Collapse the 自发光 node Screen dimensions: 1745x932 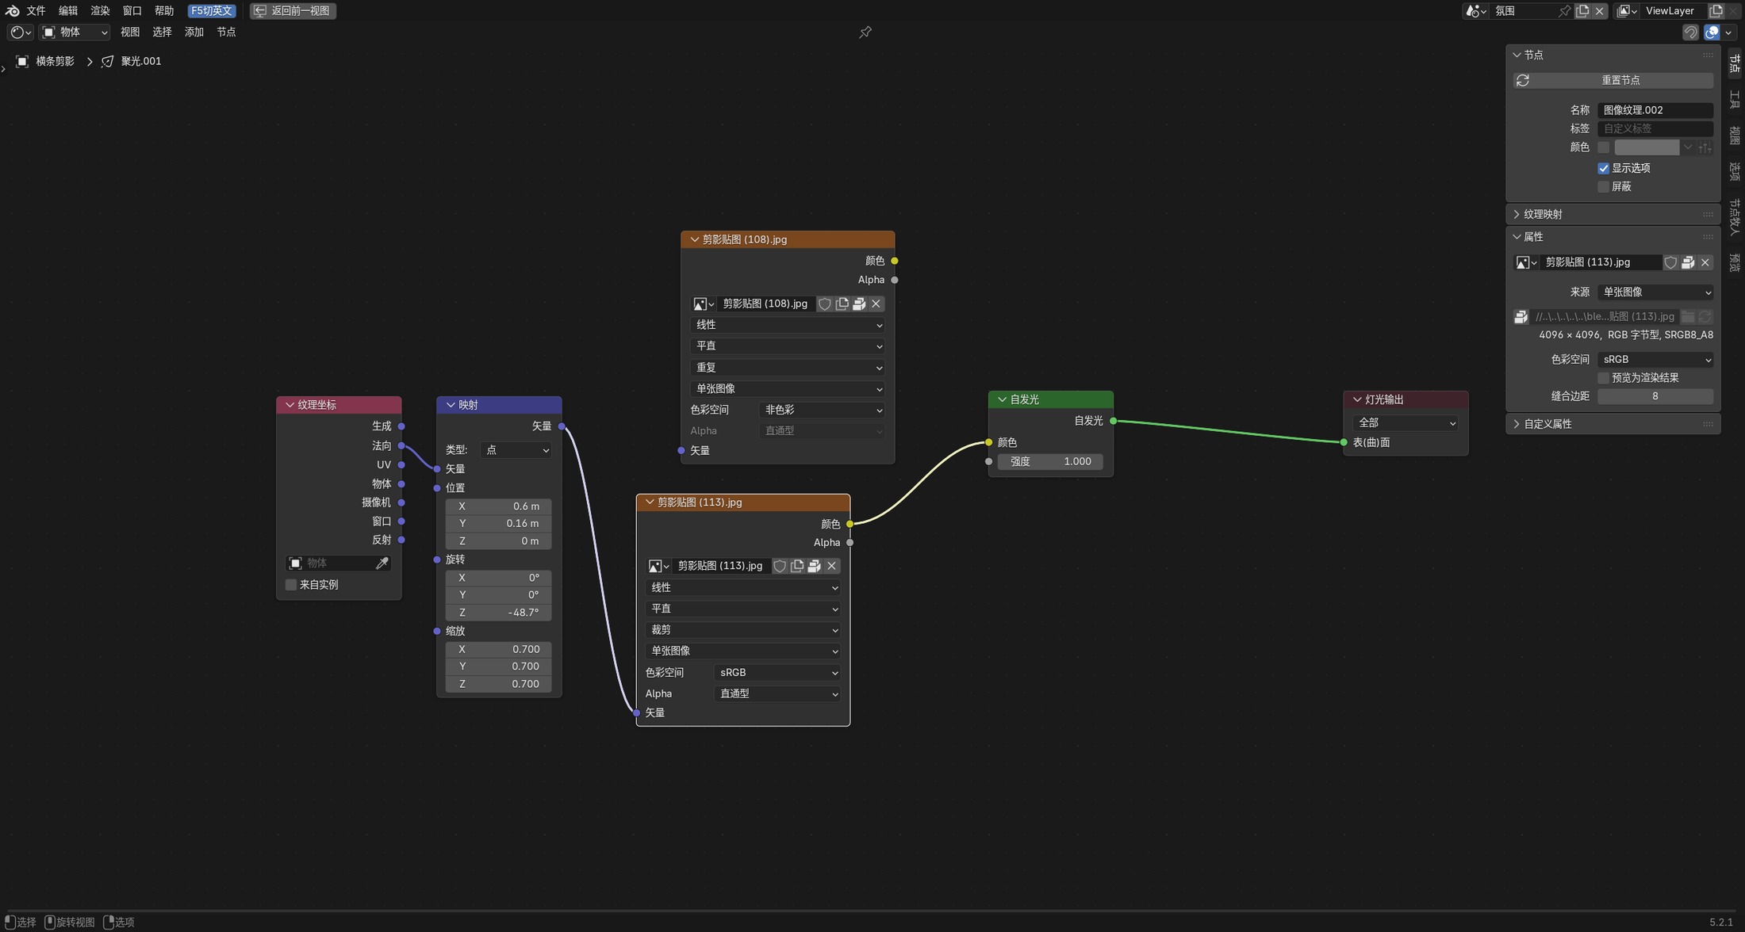tap(1002, 399)
